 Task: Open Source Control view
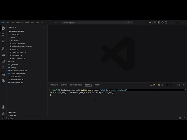click(x=3, y=41)
